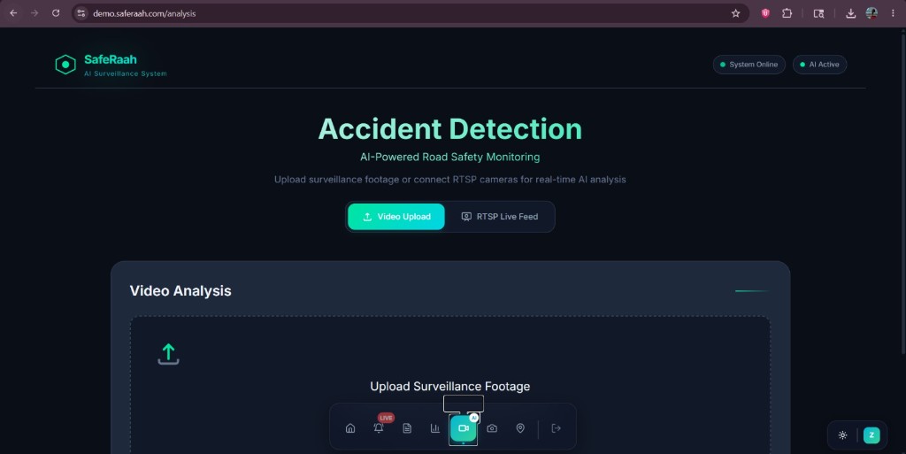906x454 pixels.
Task: Click the SafeRaah brand name
Action: click(111, 59)
